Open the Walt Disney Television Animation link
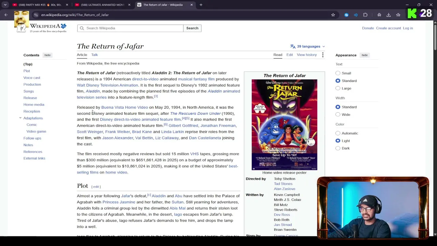Viewport: 437px width, 246px height. point(108,85)
